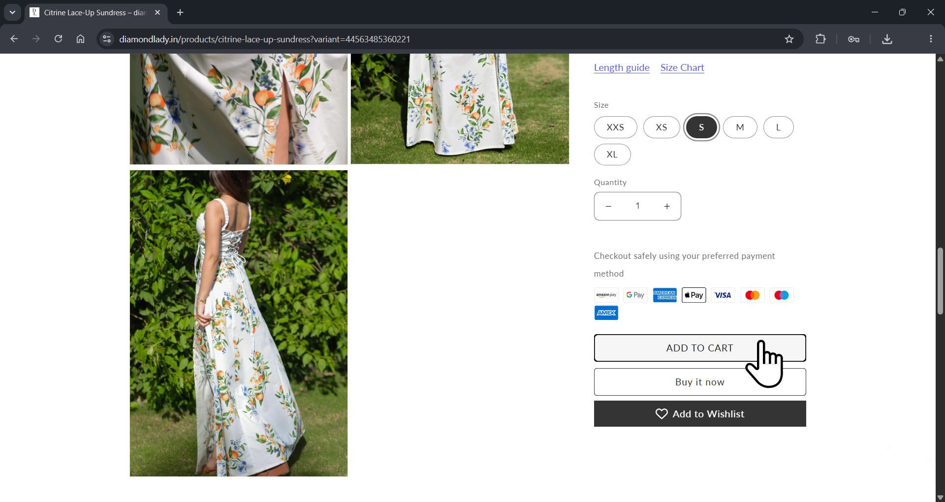Open the Size Chart link
The height and width of the screenshot is (502, 945).
[x=682, y=67]
